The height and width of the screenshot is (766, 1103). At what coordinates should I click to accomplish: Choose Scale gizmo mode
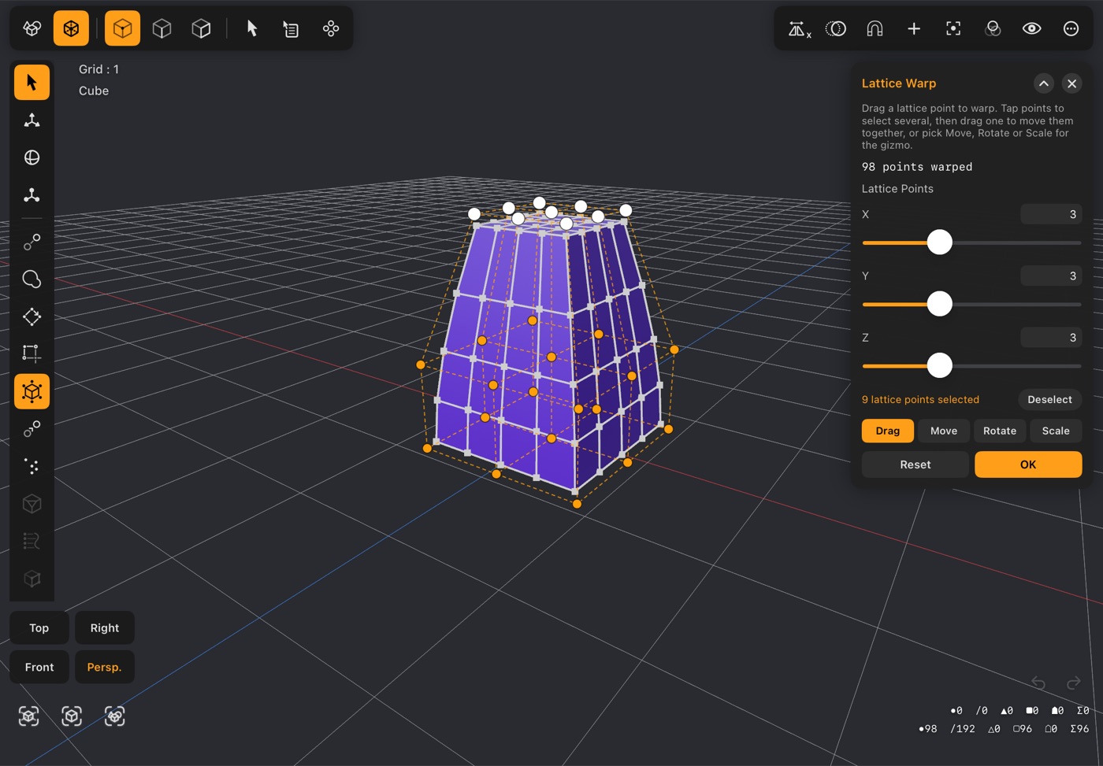click(x=1056, y=431)
